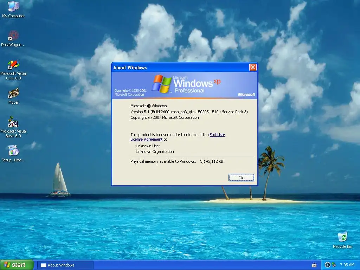Click the 'Unknown User' text
This screenshot has width=360, height=270.
pyautogui.click(x=148, y=146)
